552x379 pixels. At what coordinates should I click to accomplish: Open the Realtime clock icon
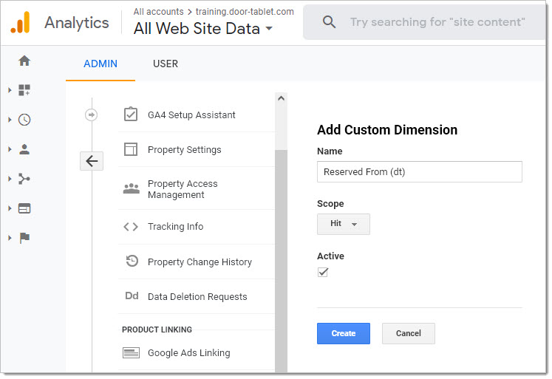24,120
